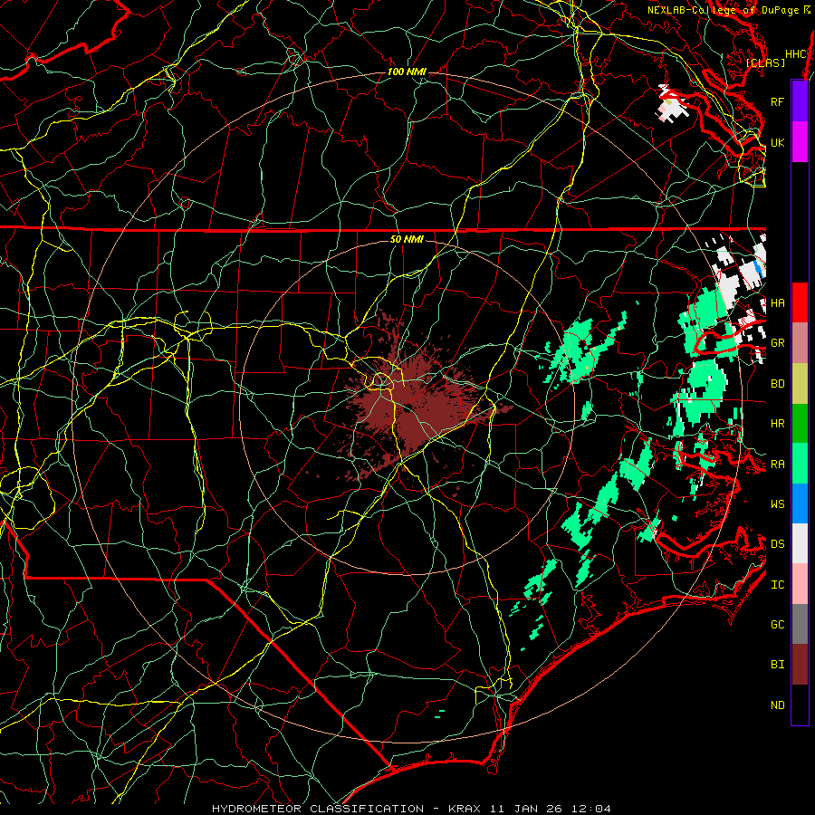Click the WS label beside the legend
Image resolution: width=815 pixels, height=815 pixels.
tap(777, 504)
